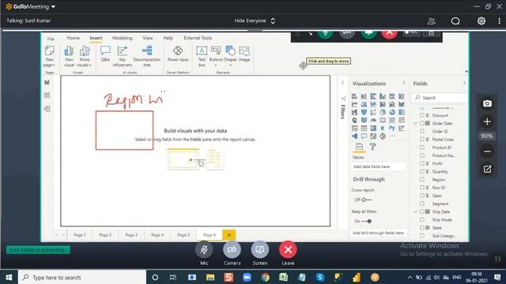Image resolution: width=506 pixels, height=284 pixels.
Task: Turn off Keep all filters
Action: (366, 221)
